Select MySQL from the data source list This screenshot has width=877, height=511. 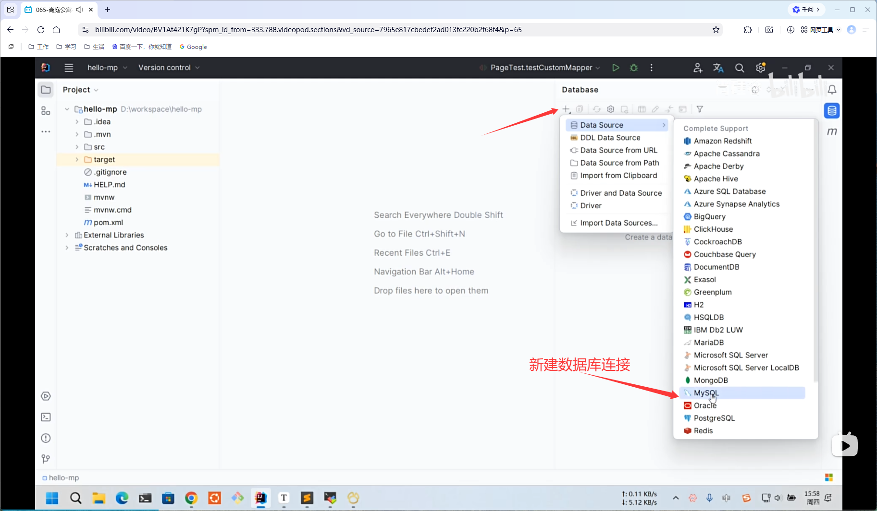coord(742,393)
